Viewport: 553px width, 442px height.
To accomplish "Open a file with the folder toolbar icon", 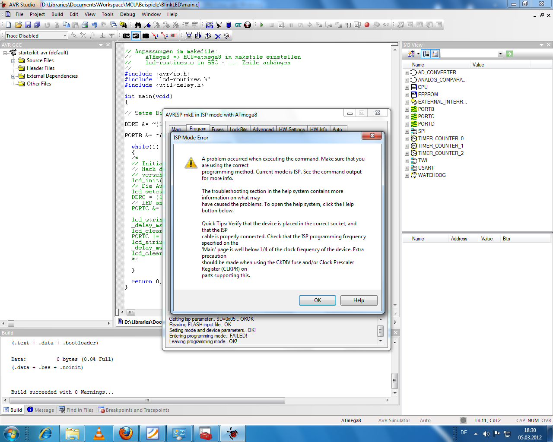I will tap(18, 25).
